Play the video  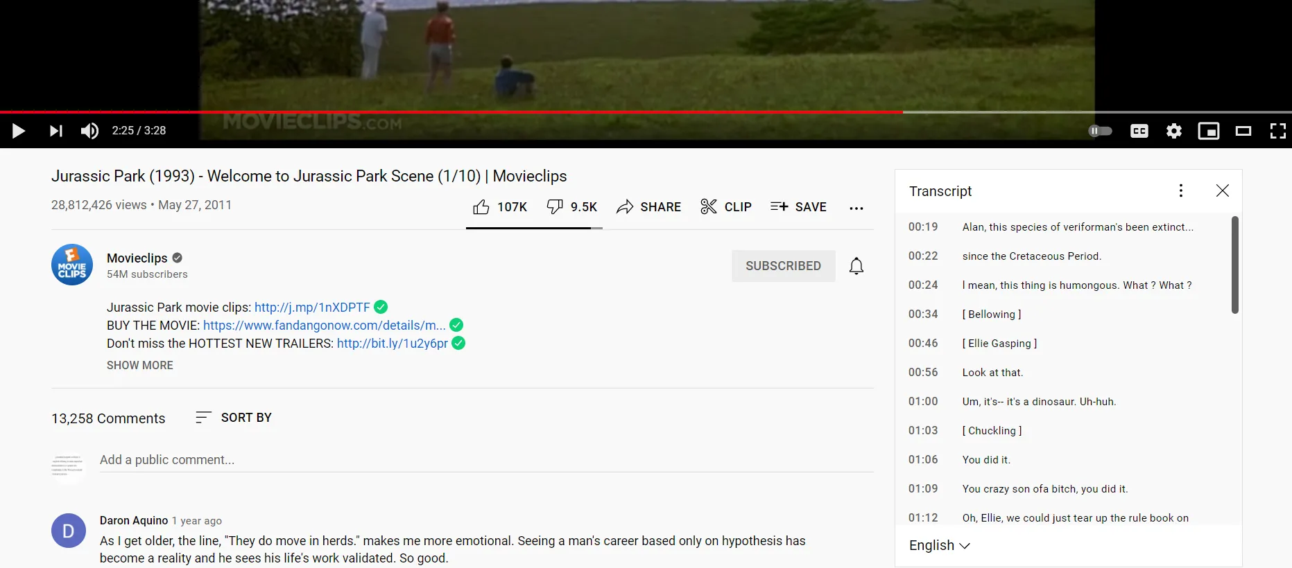point(19,131)
